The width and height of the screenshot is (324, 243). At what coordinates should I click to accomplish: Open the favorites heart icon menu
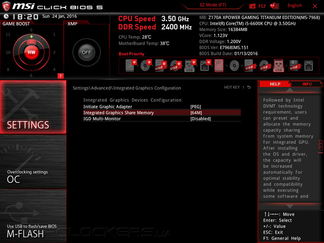[274, 6]
